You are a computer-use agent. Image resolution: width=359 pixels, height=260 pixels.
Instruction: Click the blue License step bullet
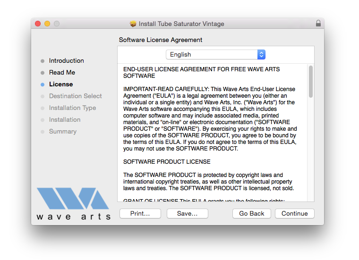pos(43,84)
